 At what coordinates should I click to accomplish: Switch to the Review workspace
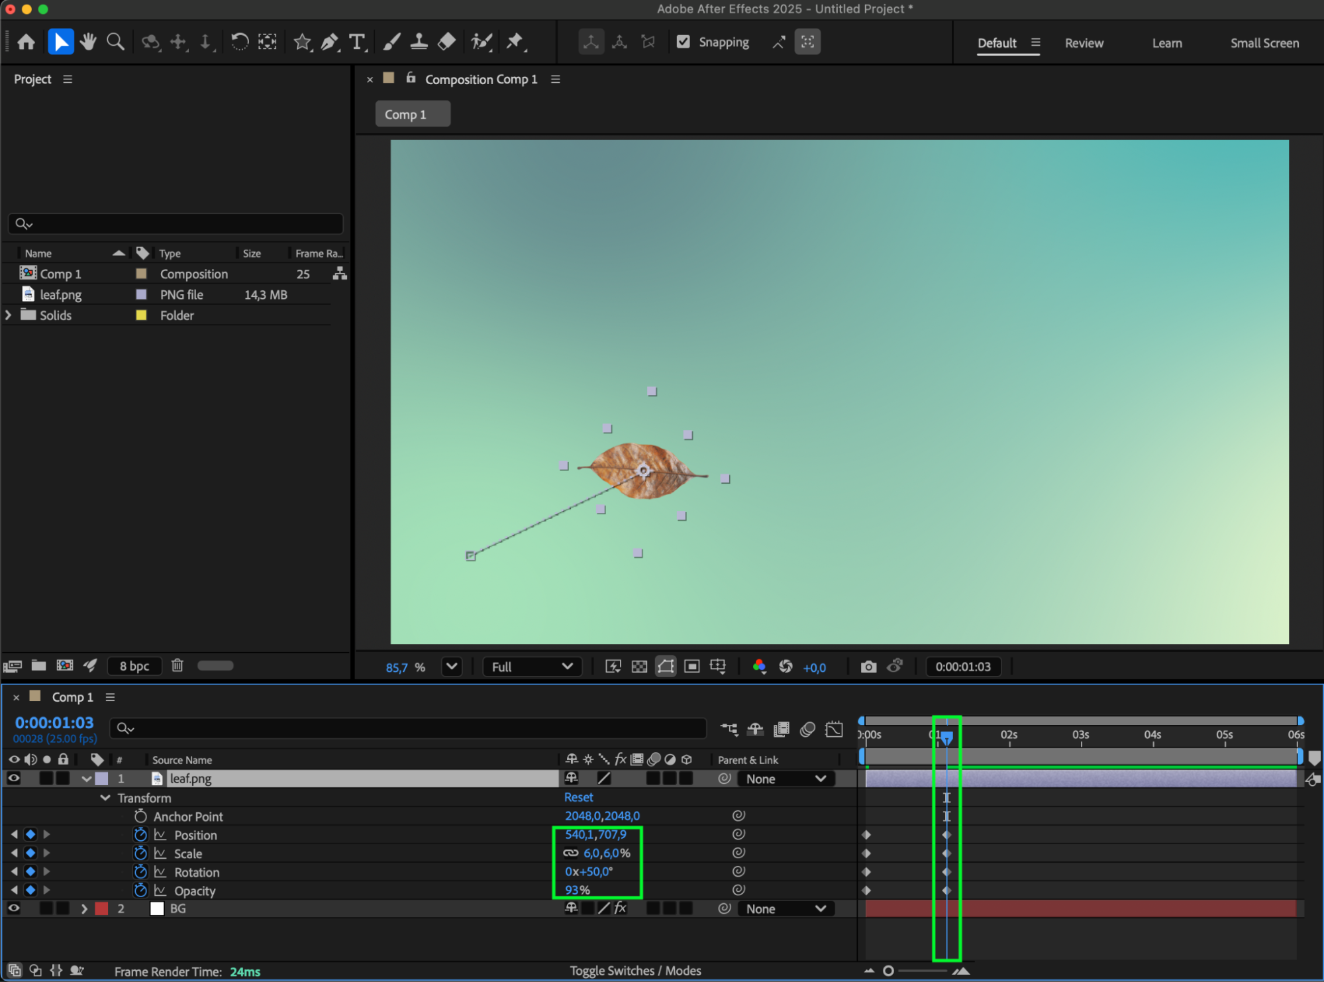pos(1084,43)
